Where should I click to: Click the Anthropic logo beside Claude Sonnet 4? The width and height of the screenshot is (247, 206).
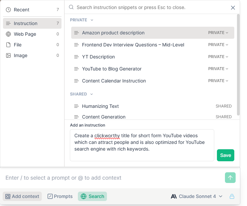pyautogui.click(x=174, y=196)
